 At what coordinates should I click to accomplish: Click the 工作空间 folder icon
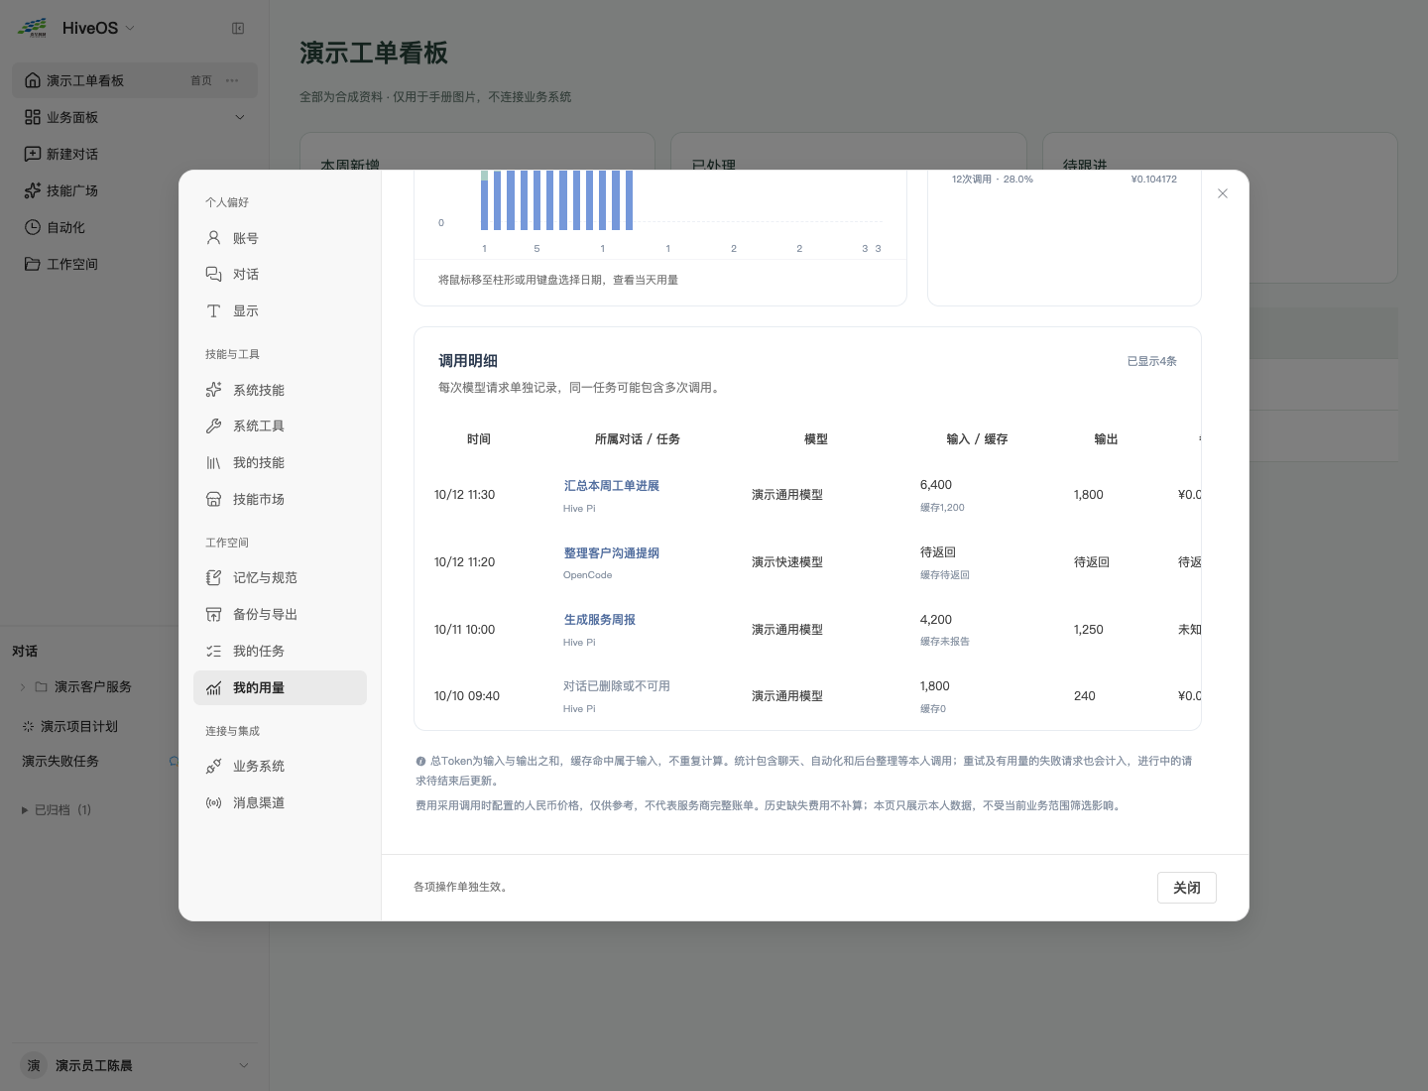[x=33, y=264]
